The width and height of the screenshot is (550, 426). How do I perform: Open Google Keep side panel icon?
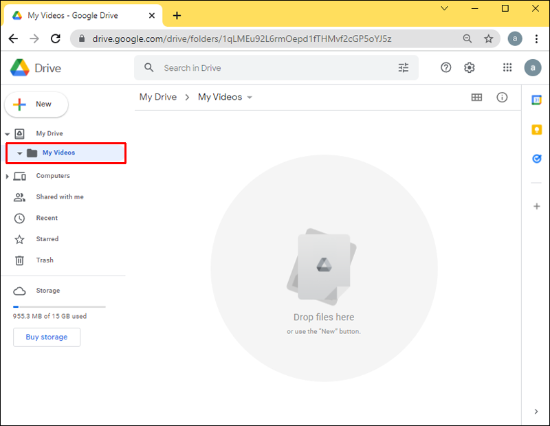537,129
